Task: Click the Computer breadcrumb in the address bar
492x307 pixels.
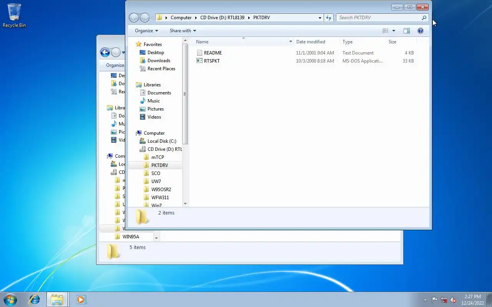Action: click(181, 18)
